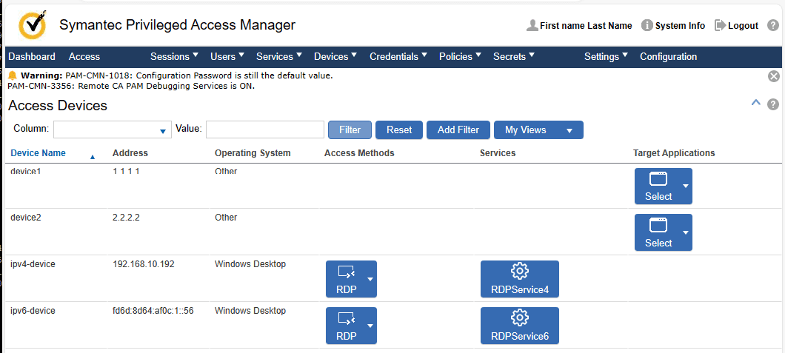Collapse the Access Devices filter panel
This screenshot has height=353, width=785.
(756, 103)
